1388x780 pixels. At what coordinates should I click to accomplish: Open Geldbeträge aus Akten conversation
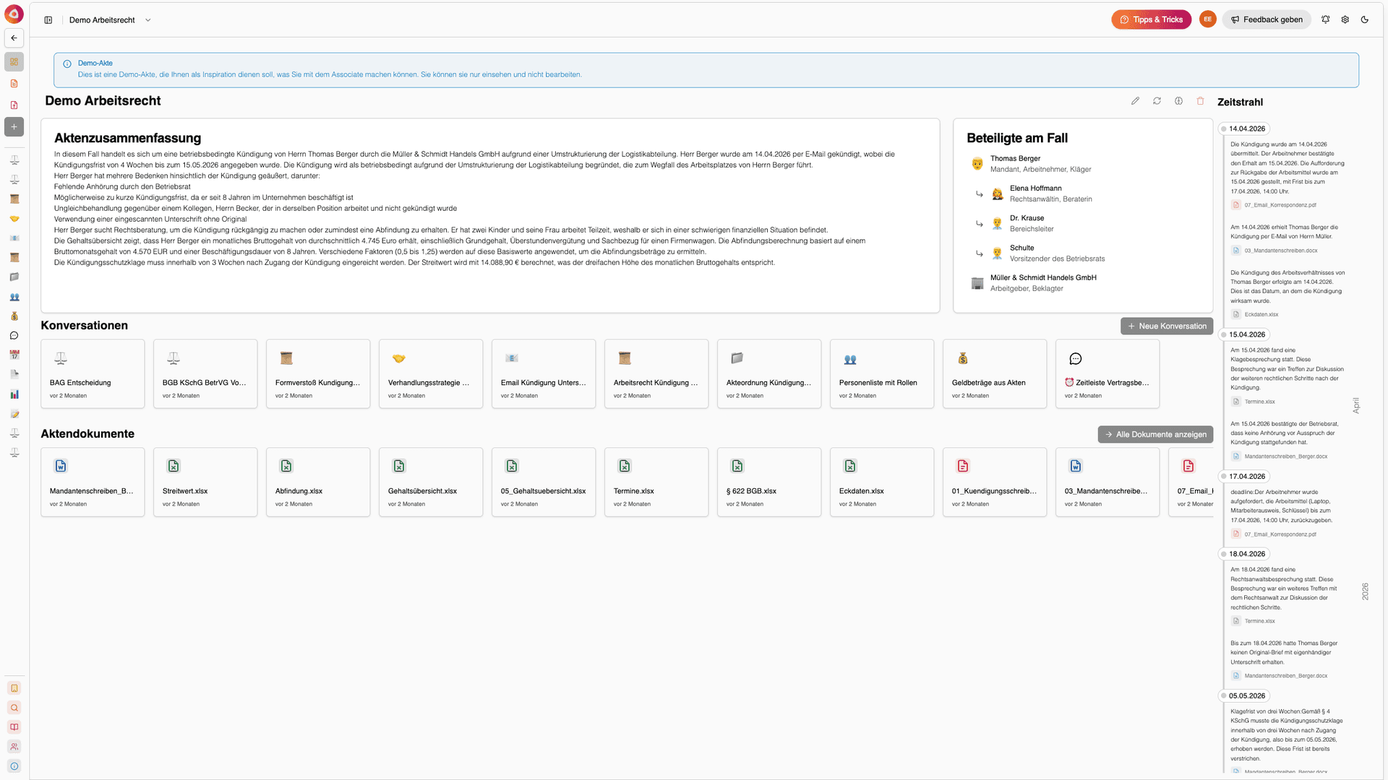(x=995, y=374)
